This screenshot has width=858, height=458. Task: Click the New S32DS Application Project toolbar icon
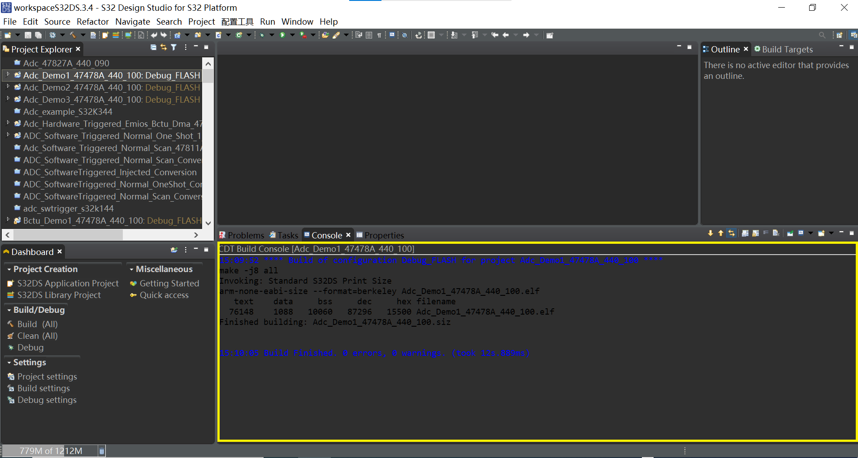point(105,35)
